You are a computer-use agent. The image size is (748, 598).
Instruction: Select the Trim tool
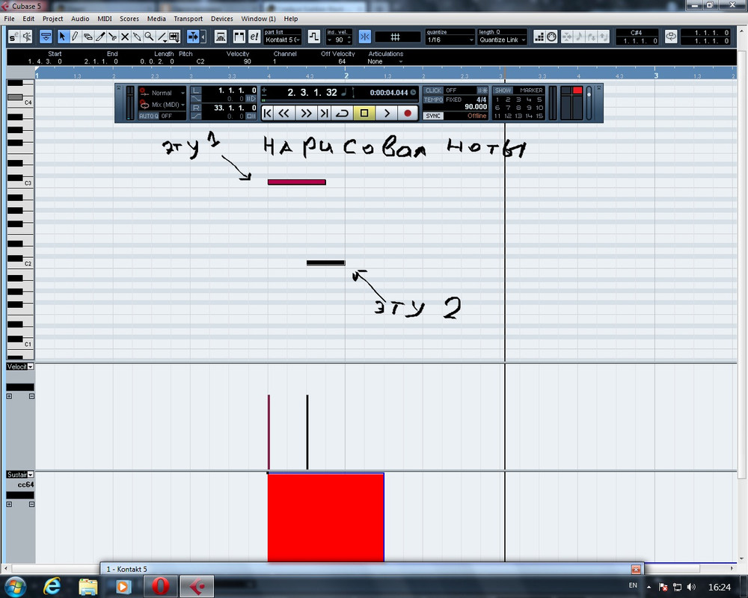[99, 37]
